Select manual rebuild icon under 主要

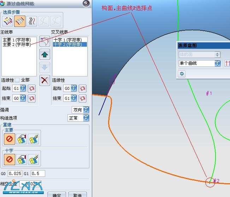point(22,139)
